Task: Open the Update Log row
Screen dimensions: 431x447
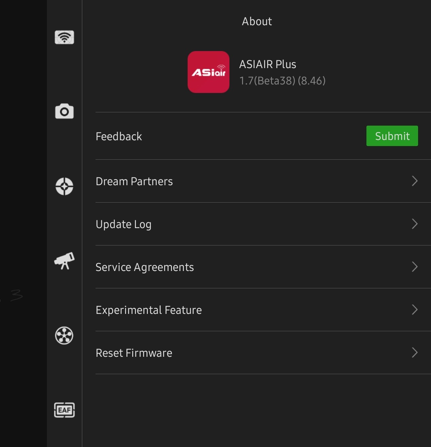Action: point(263,224)
